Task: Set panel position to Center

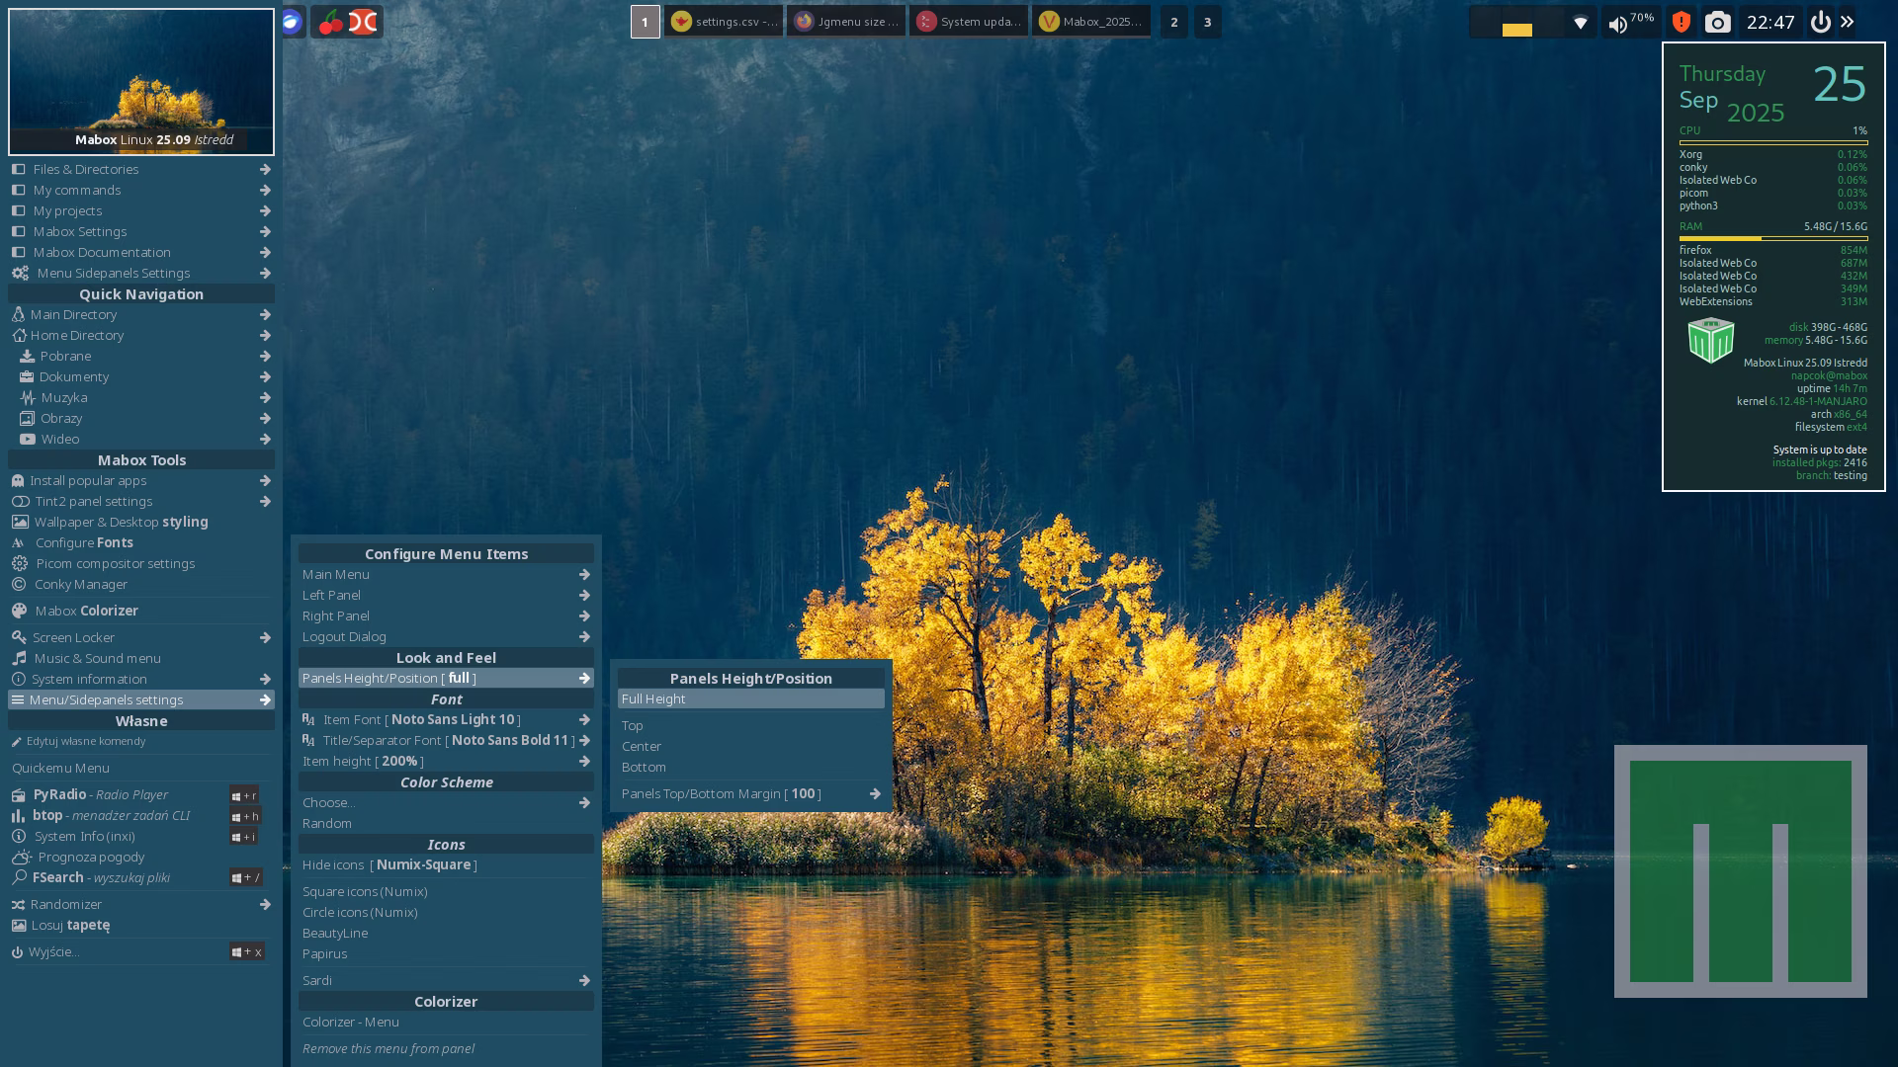Action: pos(642,746)
